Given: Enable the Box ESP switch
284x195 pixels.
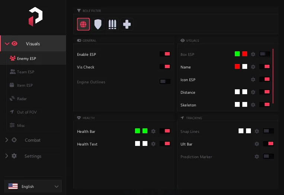Looking at the screenshot, I should (265, 54).
